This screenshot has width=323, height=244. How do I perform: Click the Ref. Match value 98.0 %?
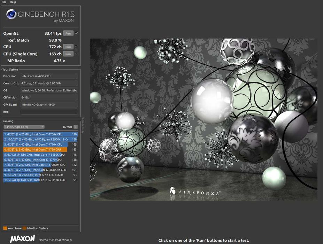pyautogui.click(x=55, y=40)
